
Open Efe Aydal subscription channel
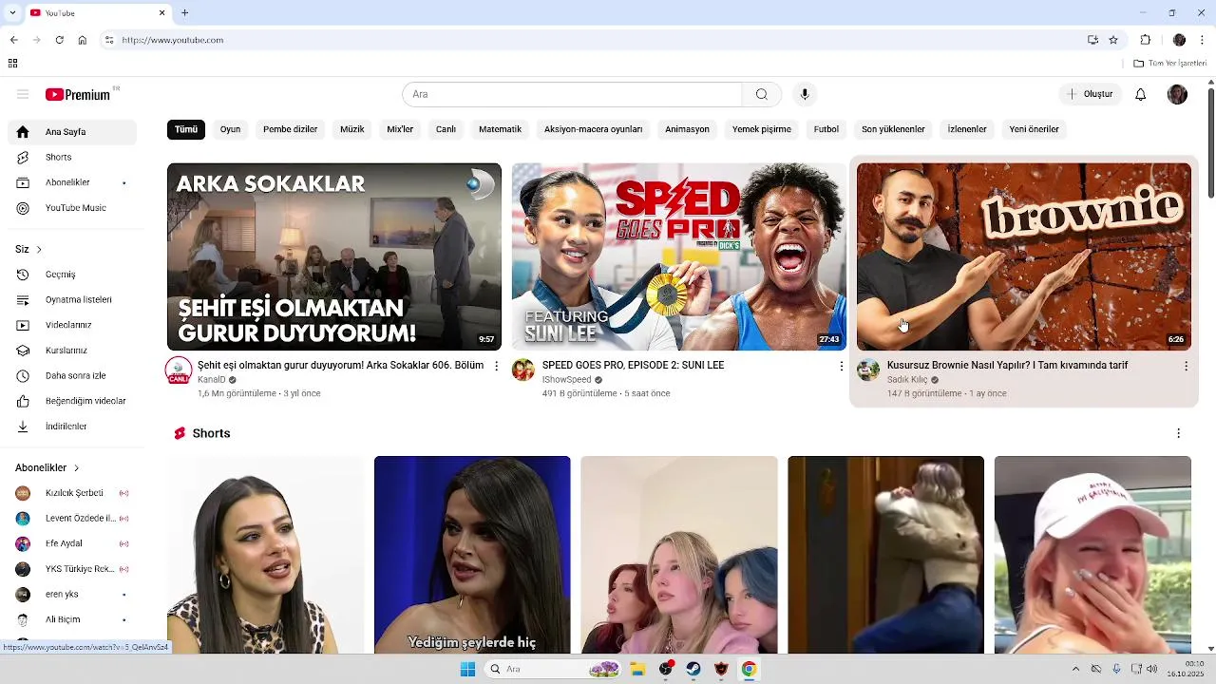[72, 543]
